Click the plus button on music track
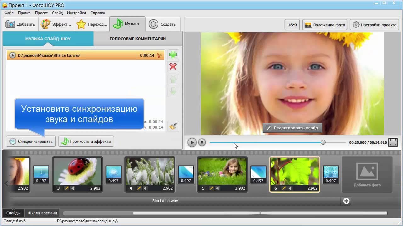403x226 pixels. click(346, 201)
